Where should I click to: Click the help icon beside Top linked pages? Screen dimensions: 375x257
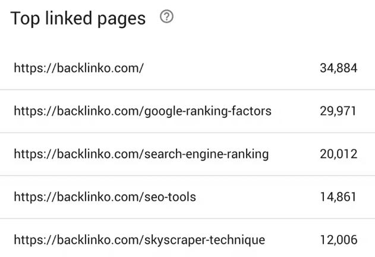coord(166,19)
